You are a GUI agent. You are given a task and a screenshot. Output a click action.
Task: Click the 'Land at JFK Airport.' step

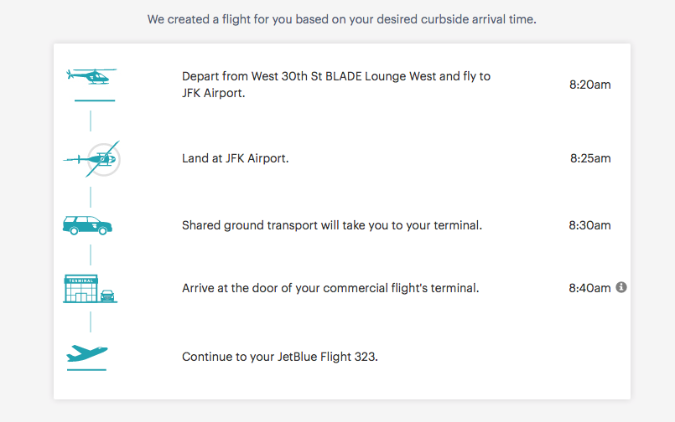[236, 158]
